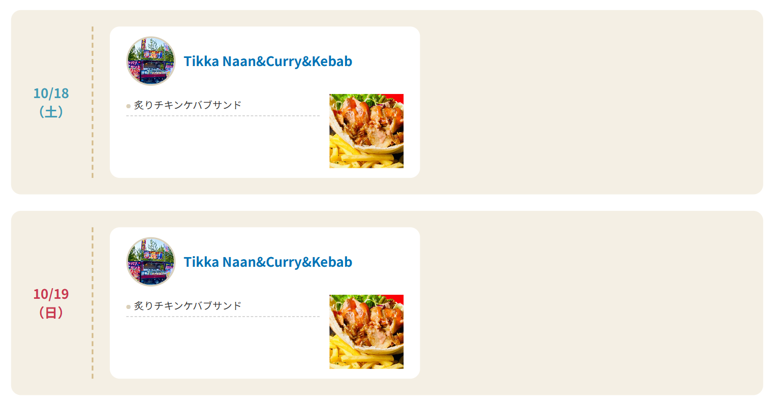Click the food truck avatar in the 10/18 card
The image size is (776, 404).
coord(150,61)
